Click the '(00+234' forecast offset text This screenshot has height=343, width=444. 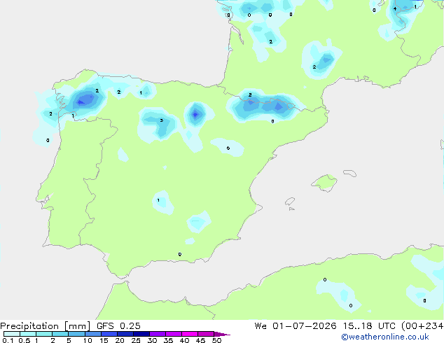pyautogui.click(x=422, y=326)
